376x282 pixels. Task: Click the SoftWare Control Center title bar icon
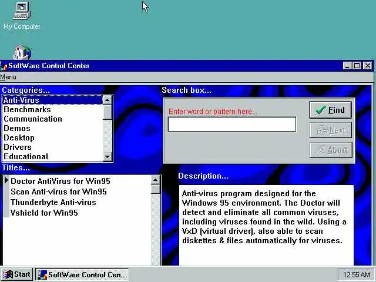pyautogui.click(x=4, y=66)
